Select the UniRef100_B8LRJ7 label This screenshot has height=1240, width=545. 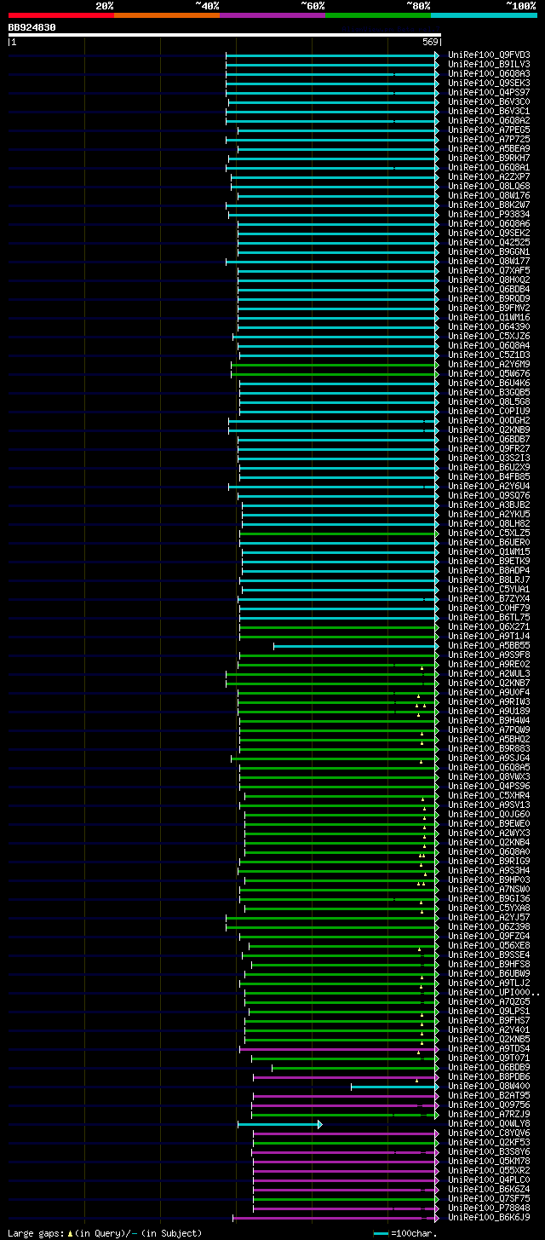(x=489, y=580)
